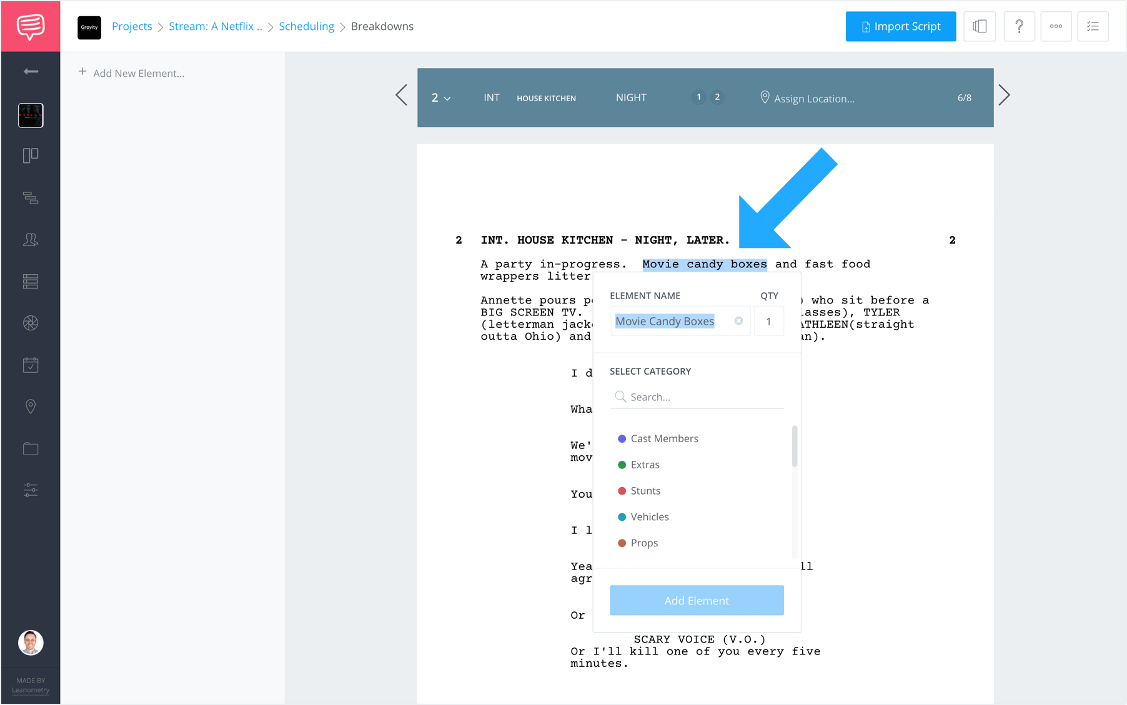Click the Import Script button
Viewport: 1127px width, 705px height.
pos(900,26)
